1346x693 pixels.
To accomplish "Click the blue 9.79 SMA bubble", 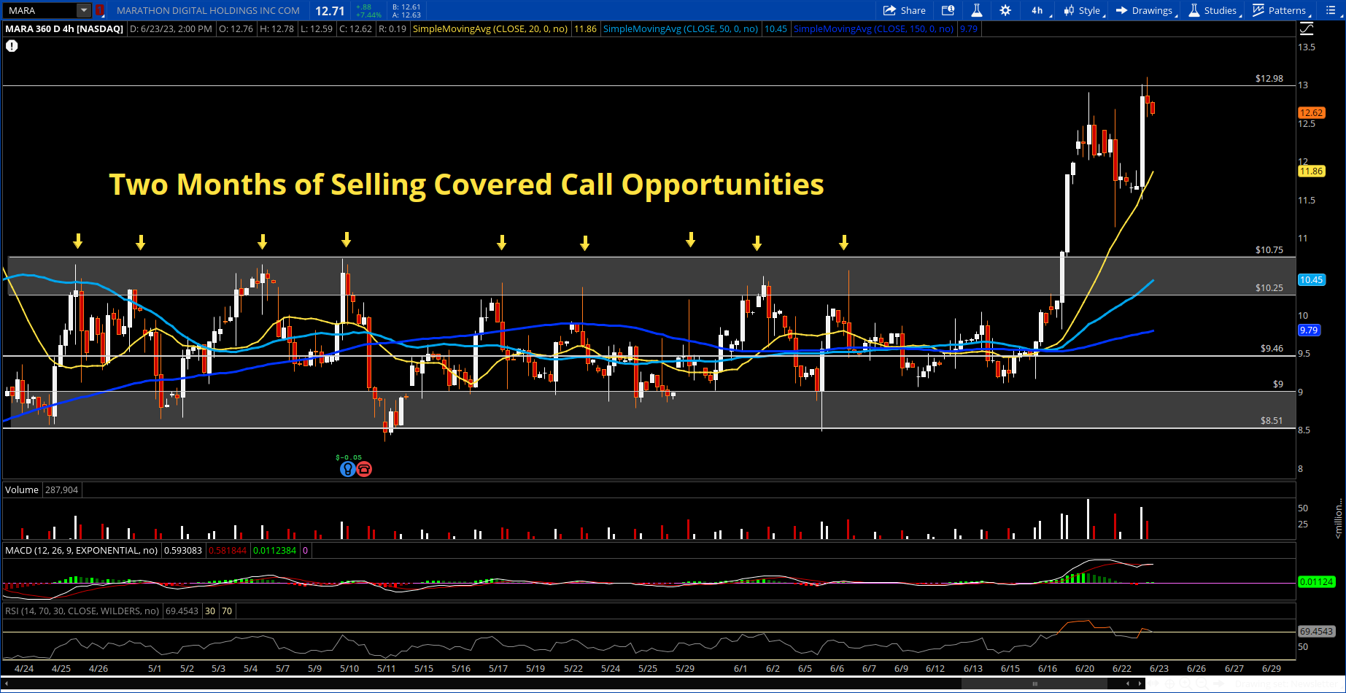I will [x=1309, y=330].
